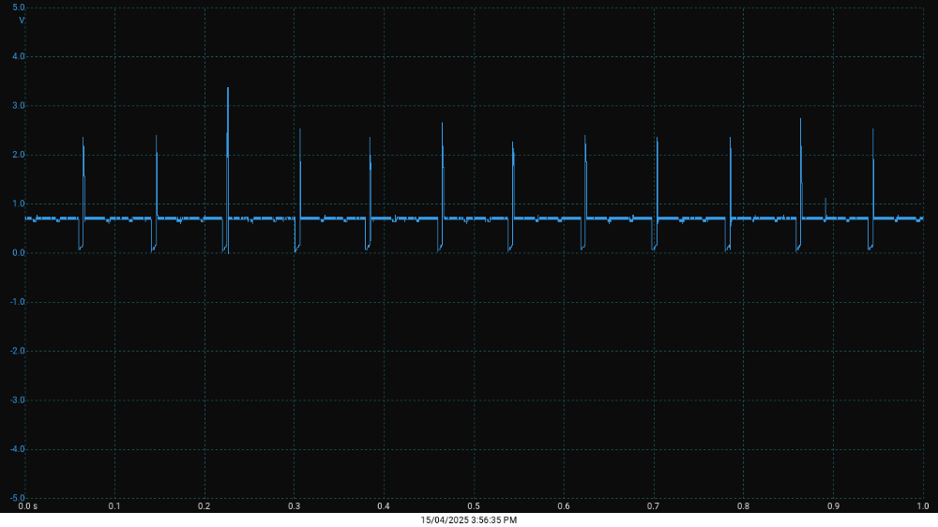Click the 0.7 time axis label
This screenshot has width=938, height=527.
(653, 506)
